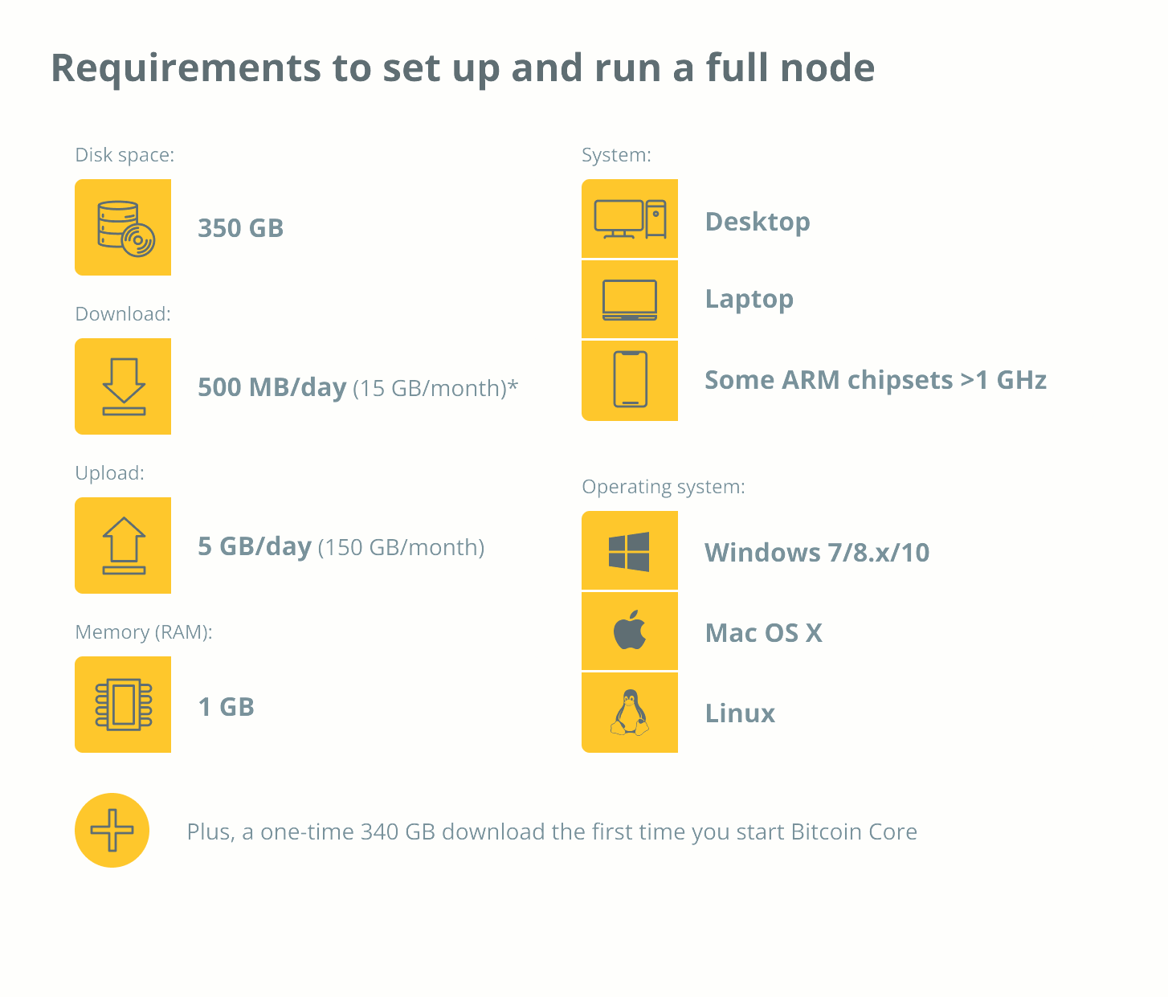The image size is (1168, 997).
Task: Click the desktop computer icon
Action: (630, 219)
